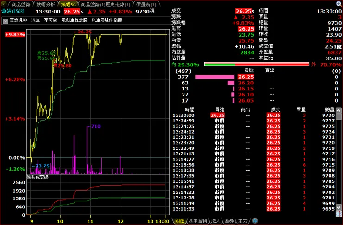The image size is (343, 225).
Task: Select the 主力 bottom tab
Action: click(x=242, y=221)
